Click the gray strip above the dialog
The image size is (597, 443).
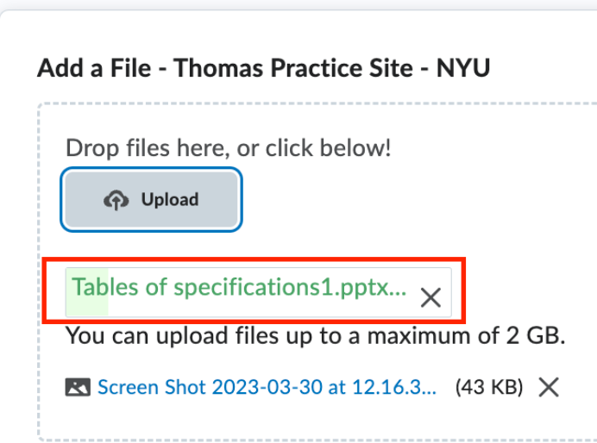(298, 4)
